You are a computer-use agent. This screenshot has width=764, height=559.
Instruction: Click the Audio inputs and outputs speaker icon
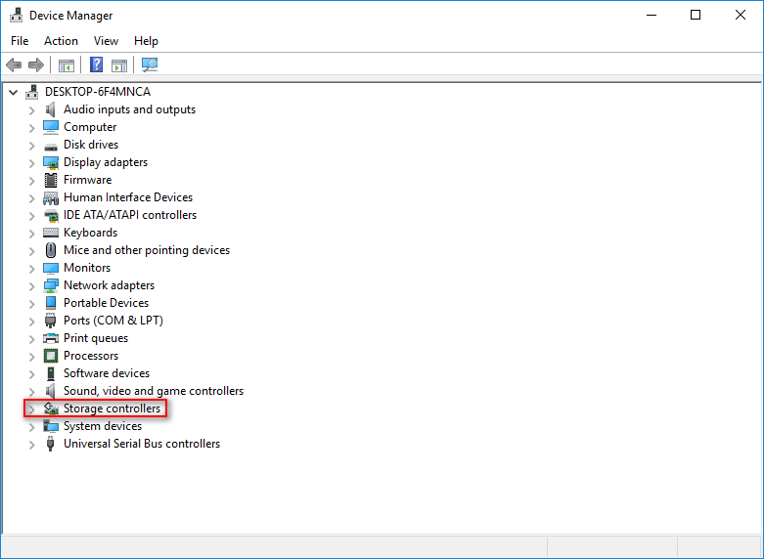tap(51, 109)
